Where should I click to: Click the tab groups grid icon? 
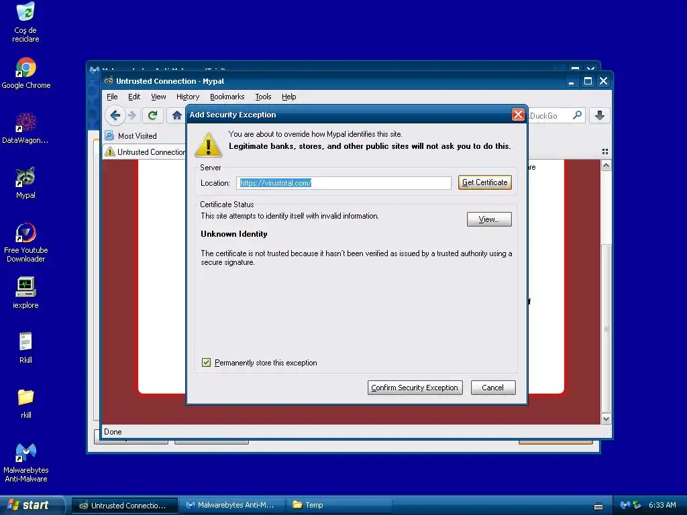[605, 152]
